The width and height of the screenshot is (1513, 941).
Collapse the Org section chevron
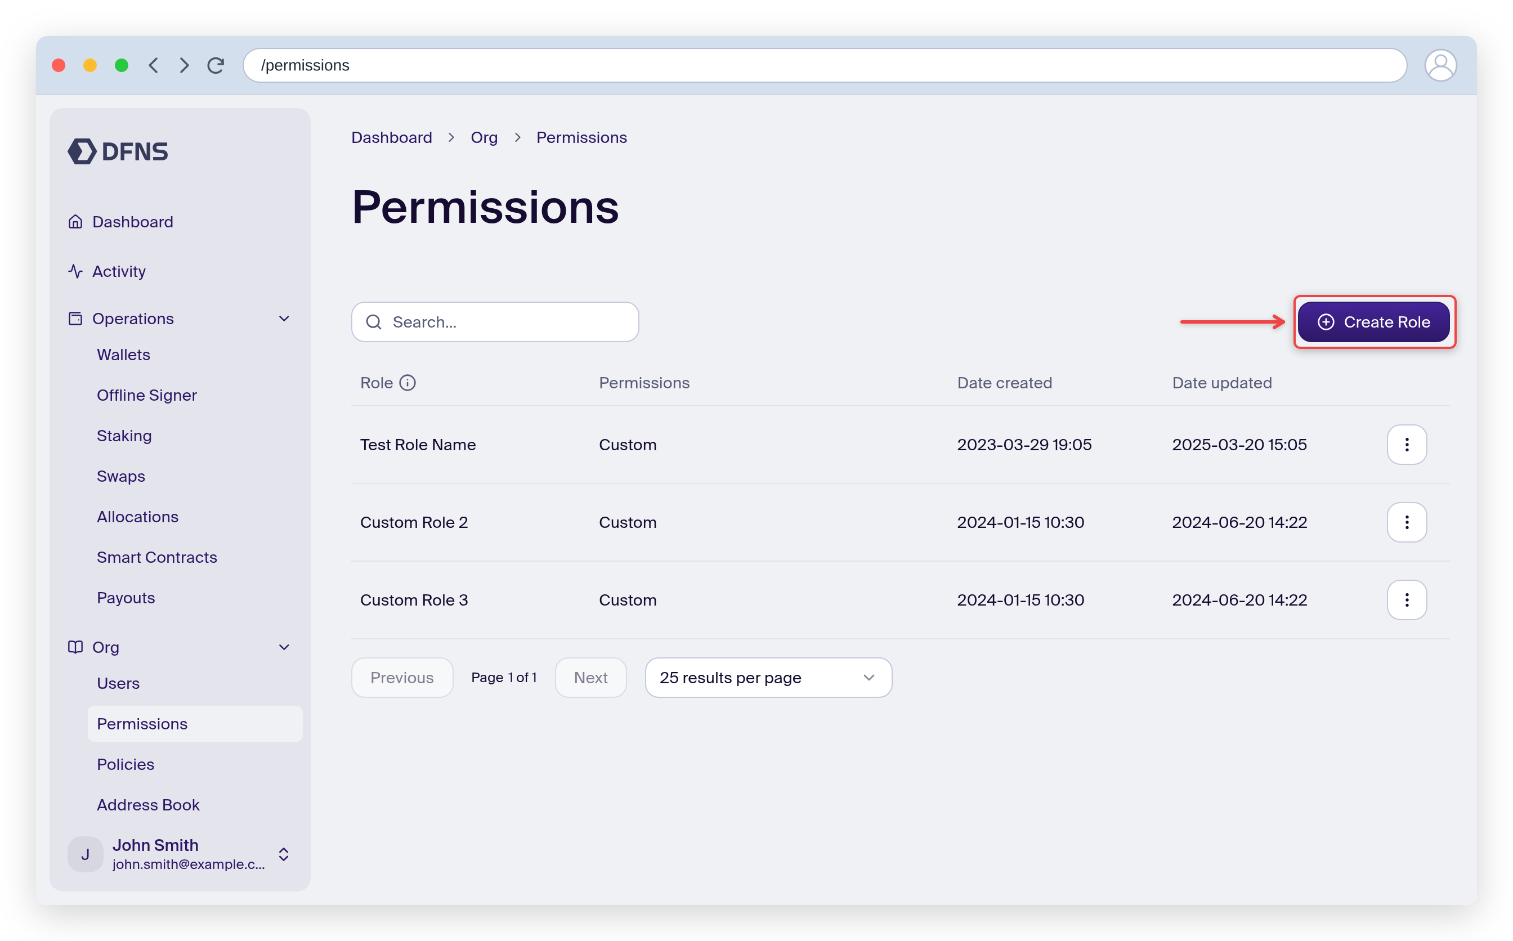tap(284, 647)
